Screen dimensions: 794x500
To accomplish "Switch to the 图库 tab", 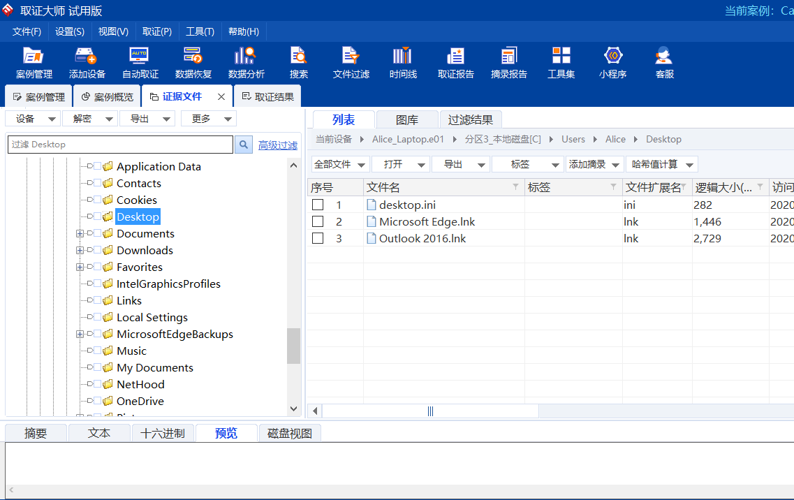I will click(x=407, y=120).
